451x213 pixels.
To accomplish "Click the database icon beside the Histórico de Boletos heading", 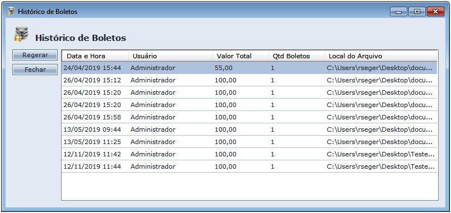I will click(21, 34).
